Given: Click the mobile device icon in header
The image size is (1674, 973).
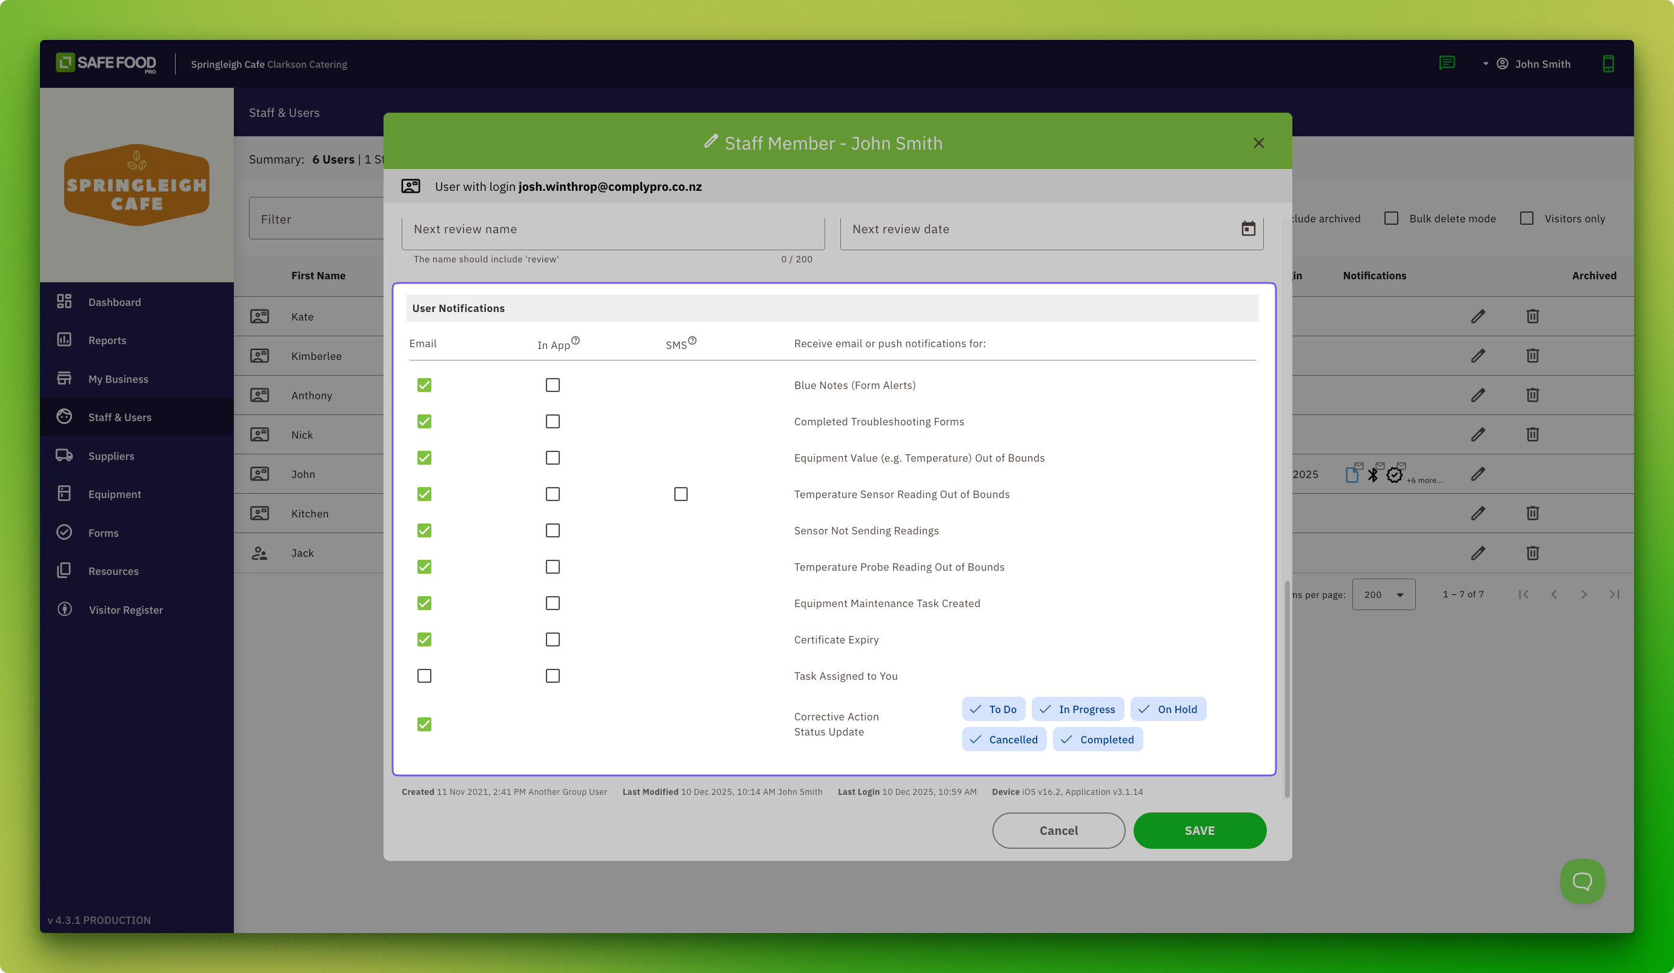Looking at the screenshot, I should click(x=1608, y=64).
